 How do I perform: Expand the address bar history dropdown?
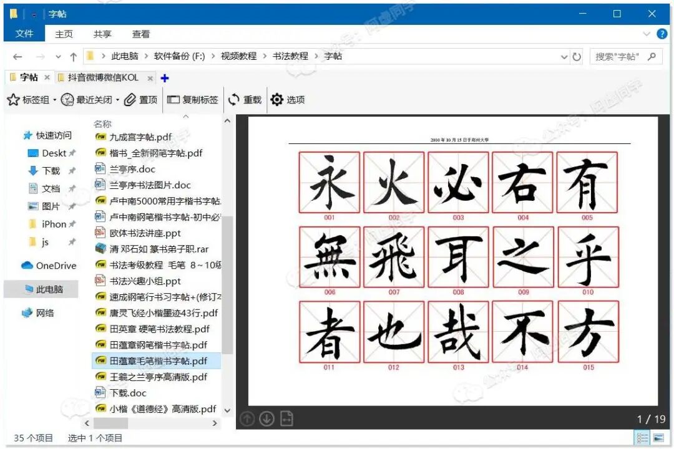click(564, 57)
